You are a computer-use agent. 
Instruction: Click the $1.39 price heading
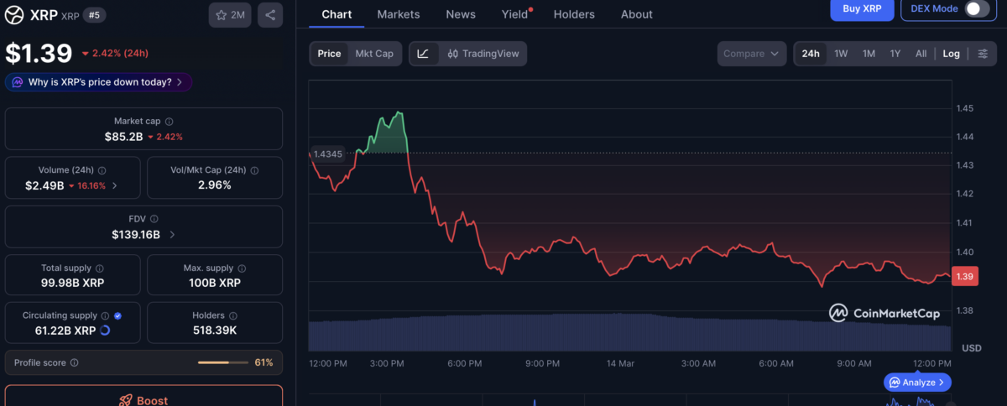[x=39, y=54]
